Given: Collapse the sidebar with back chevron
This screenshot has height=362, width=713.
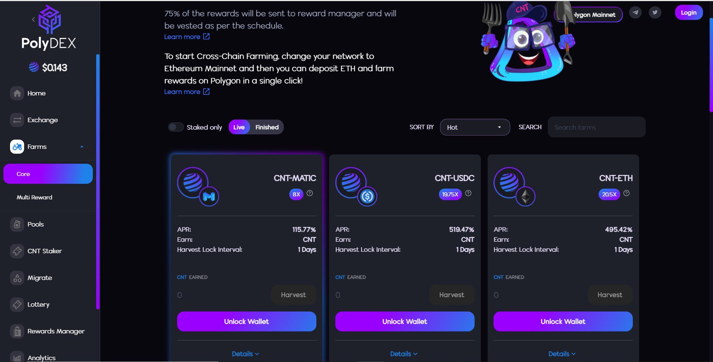Looking at the screenshot, I should (x=33, y=19).
